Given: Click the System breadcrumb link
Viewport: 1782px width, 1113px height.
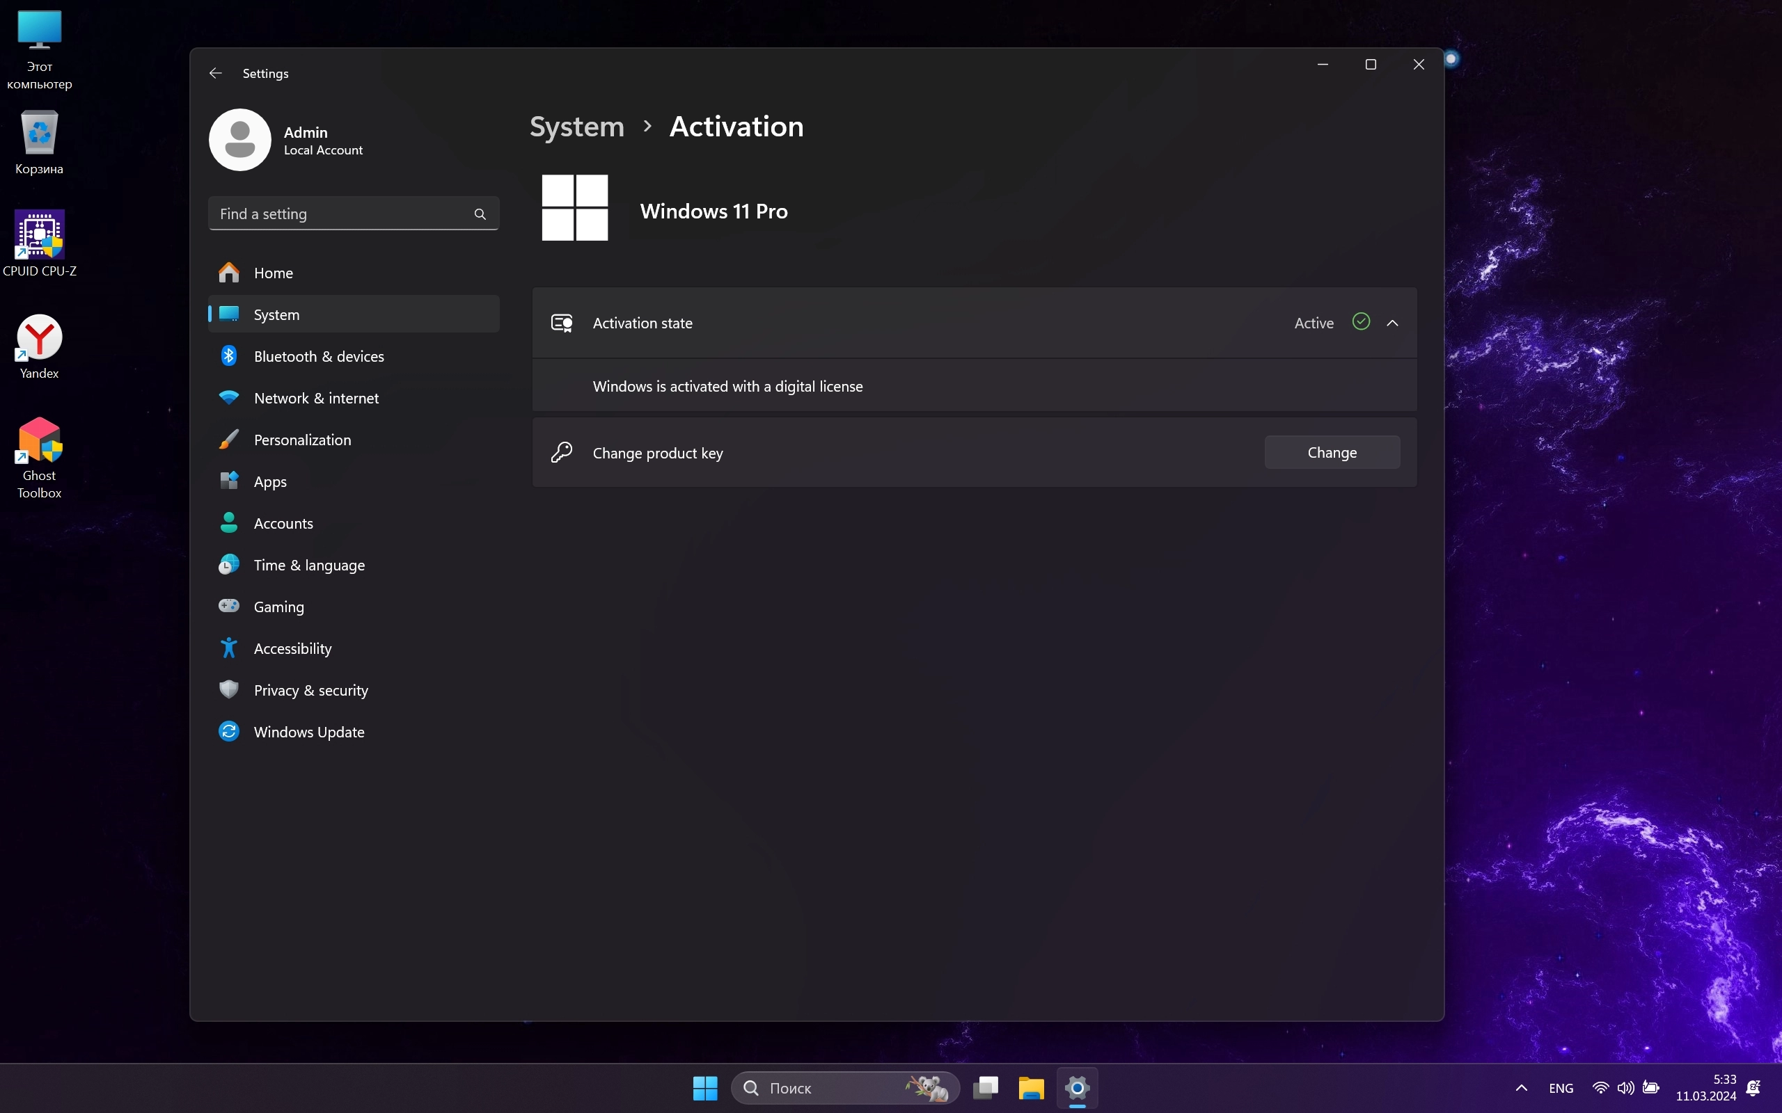Looking at the screenshot, I should (x=576, y=127).
